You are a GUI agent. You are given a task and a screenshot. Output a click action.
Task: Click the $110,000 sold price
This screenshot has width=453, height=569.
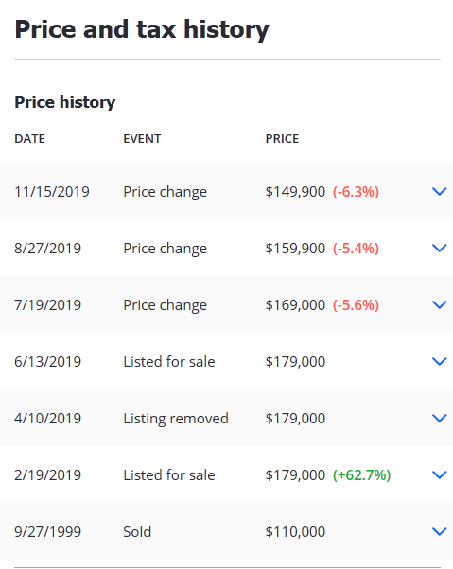coord(295,531)
